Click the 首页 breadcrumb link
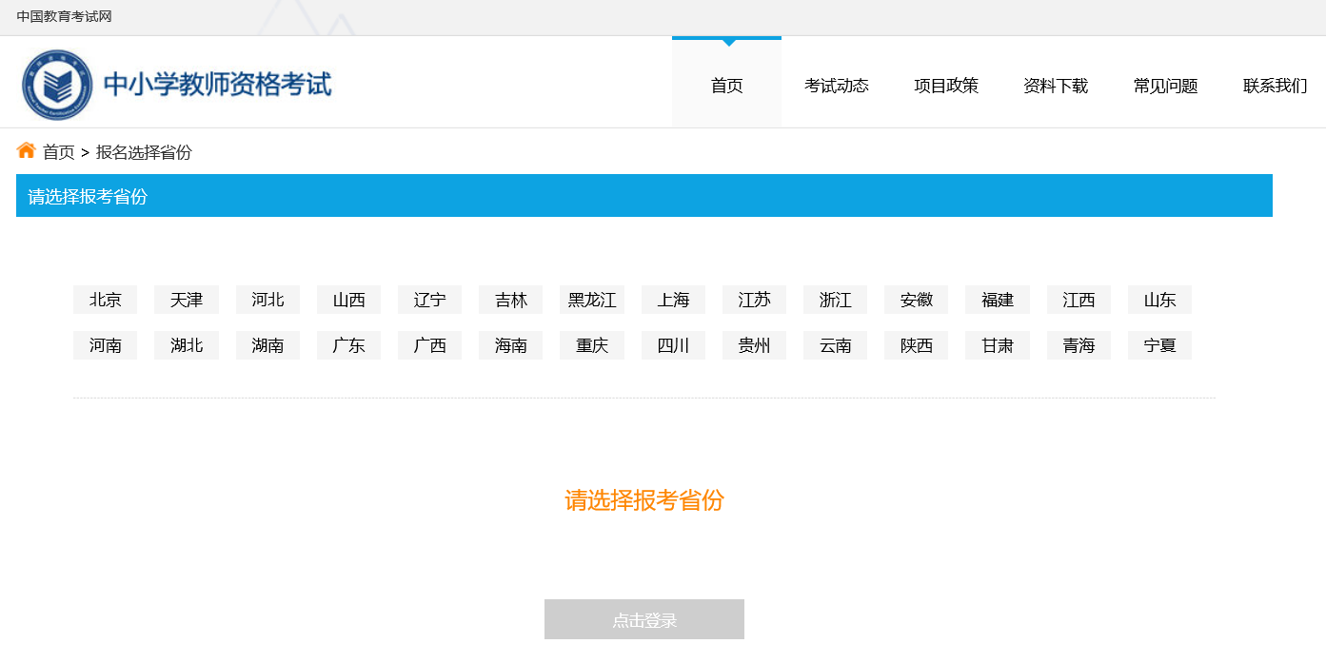The width and height of the screenshot is (1326, 663). 58,152
